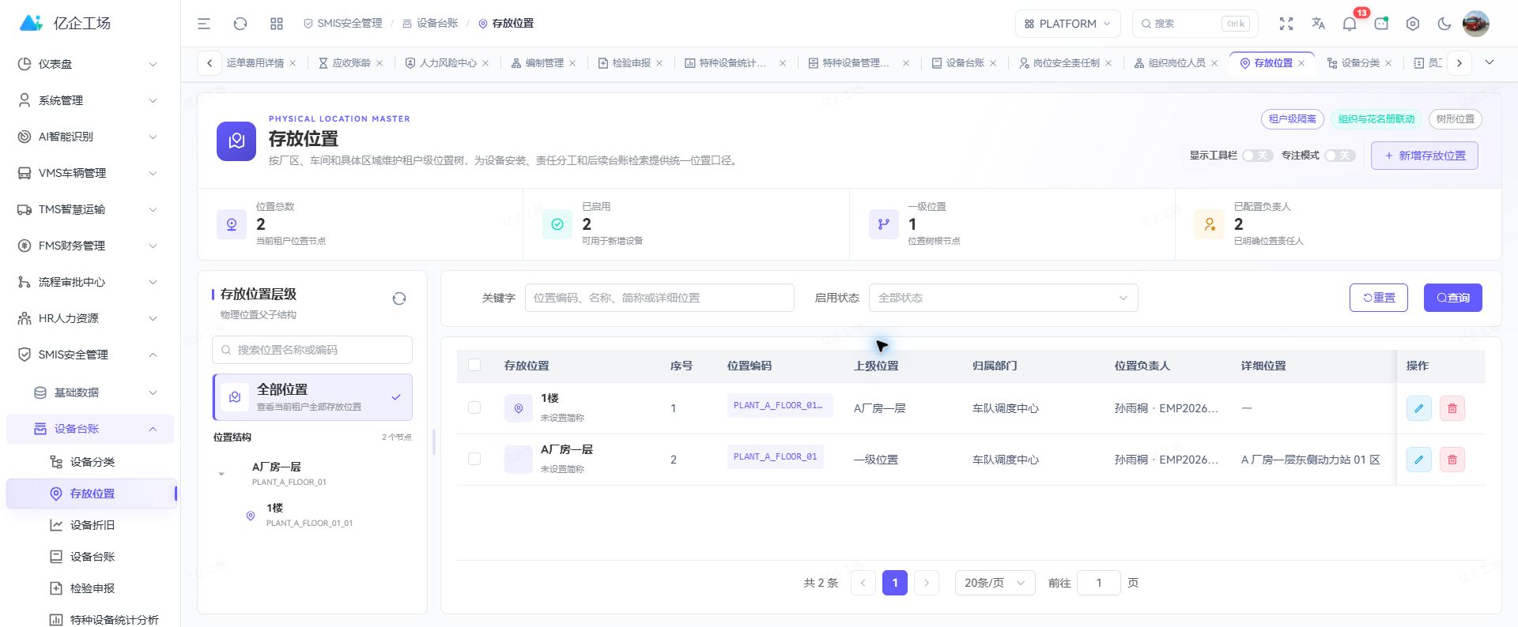Image resolution: width=1518 pixels, height=627 pixels.
Task: Click the 新增存放位置 button
Action: pyautogui.click(x=1425, y=156)
